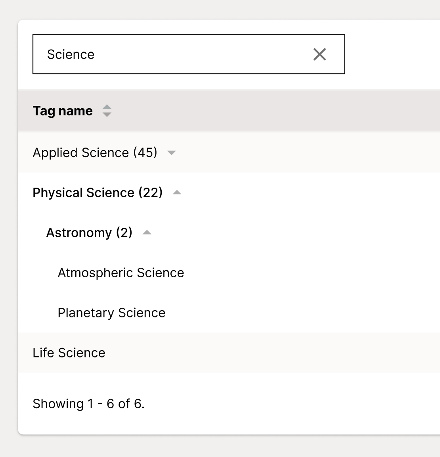440x457 pixels.
Task: Click the upward chevron next to Physical Science
Action: click(177, 192)
